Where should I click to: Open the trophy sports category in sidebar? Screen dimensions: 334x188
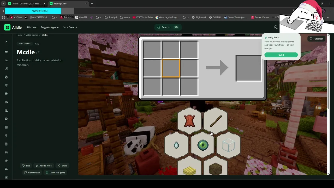coord(6,85)
